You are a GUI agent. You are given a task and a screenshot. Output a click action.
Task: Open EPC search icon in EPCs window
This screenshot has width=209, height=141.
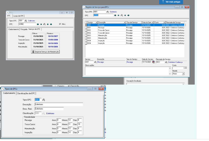[44, 24]
